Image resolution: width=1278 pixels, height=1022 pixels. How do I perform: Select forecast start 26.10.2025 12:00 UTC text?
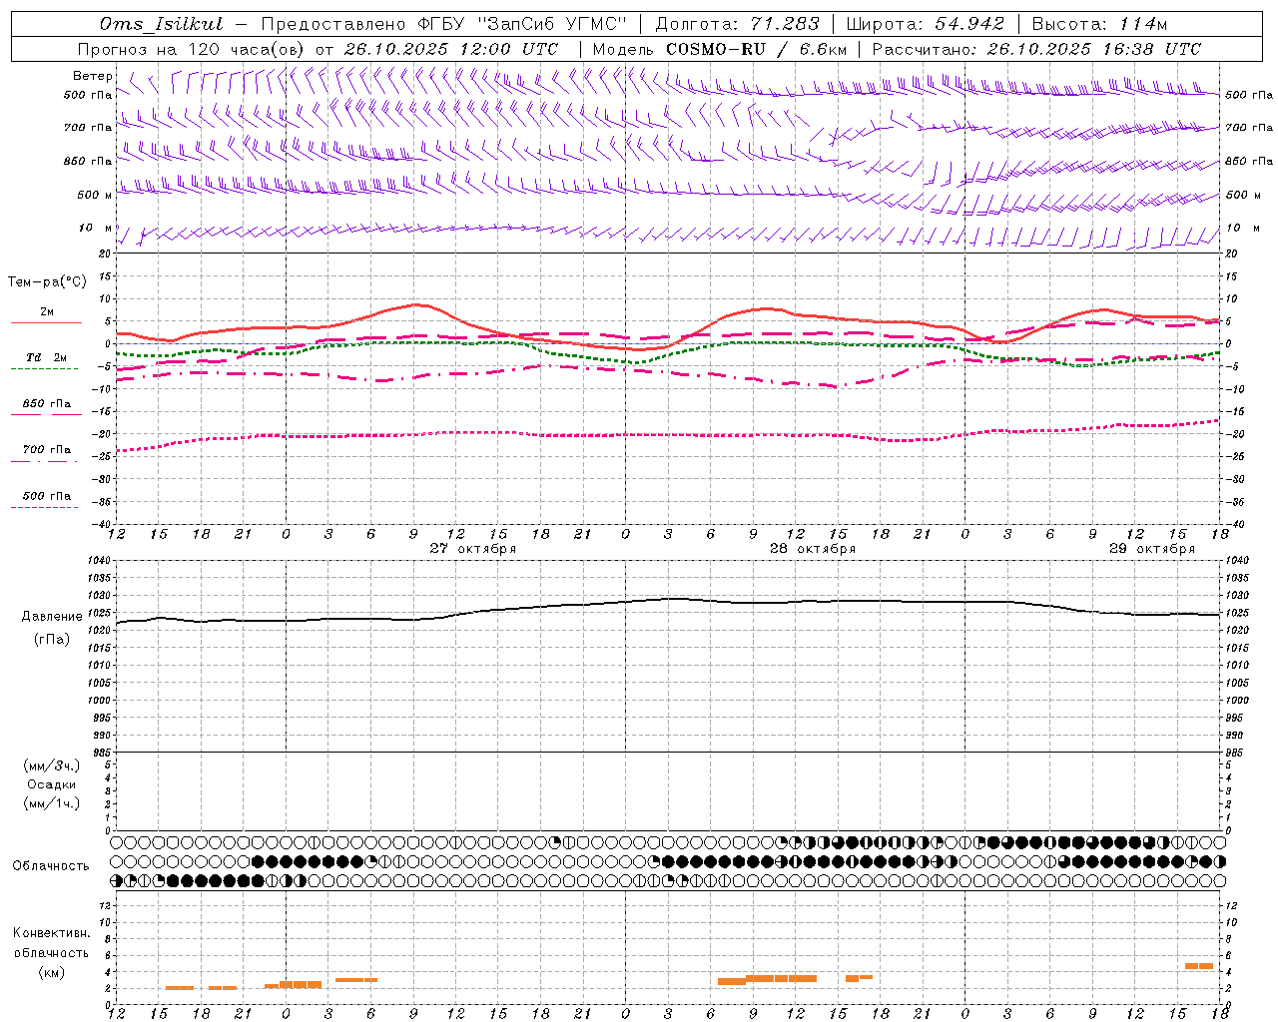451,49
